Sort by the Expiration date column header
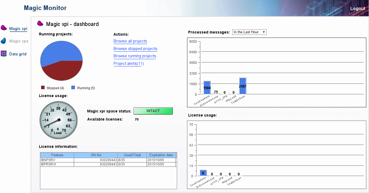The height and width of the screenshot is (193, 369). (x=161, y=155)
